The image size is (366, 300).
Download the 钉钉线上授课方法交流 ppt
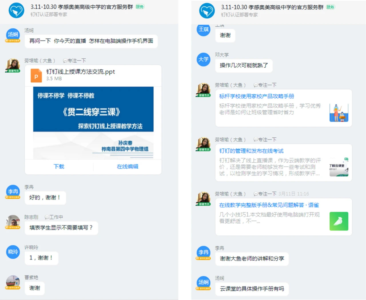click(x=59, y=166)
